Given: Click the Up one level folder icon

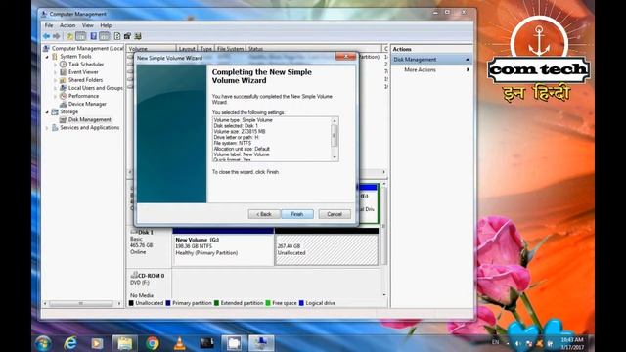Looking at the screenshot, I should pos(69,36).
